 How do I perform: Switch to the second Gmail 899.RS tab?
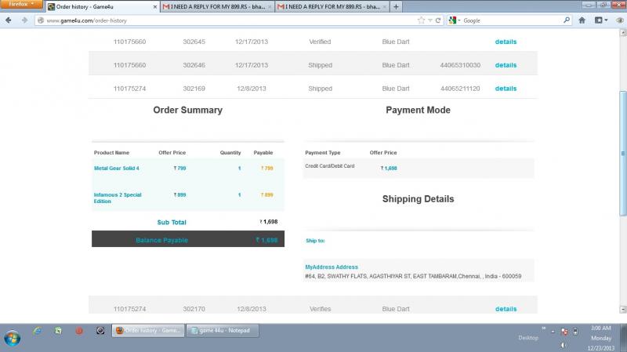332,7
